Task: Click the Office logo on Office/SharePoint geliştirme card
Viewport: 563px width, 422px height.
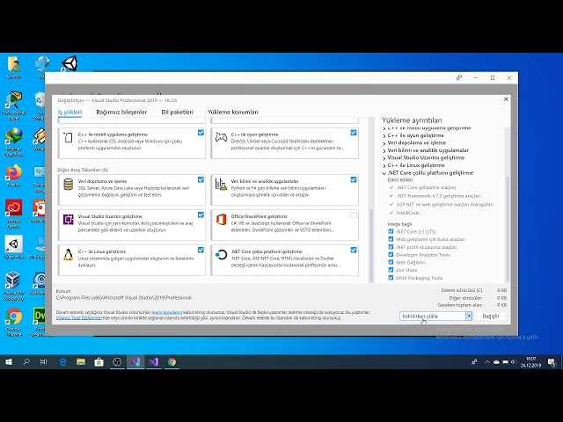Action: 221,219
